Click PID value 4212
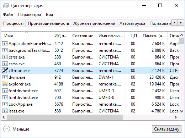185x138 pixels. (x=59, y=44)
